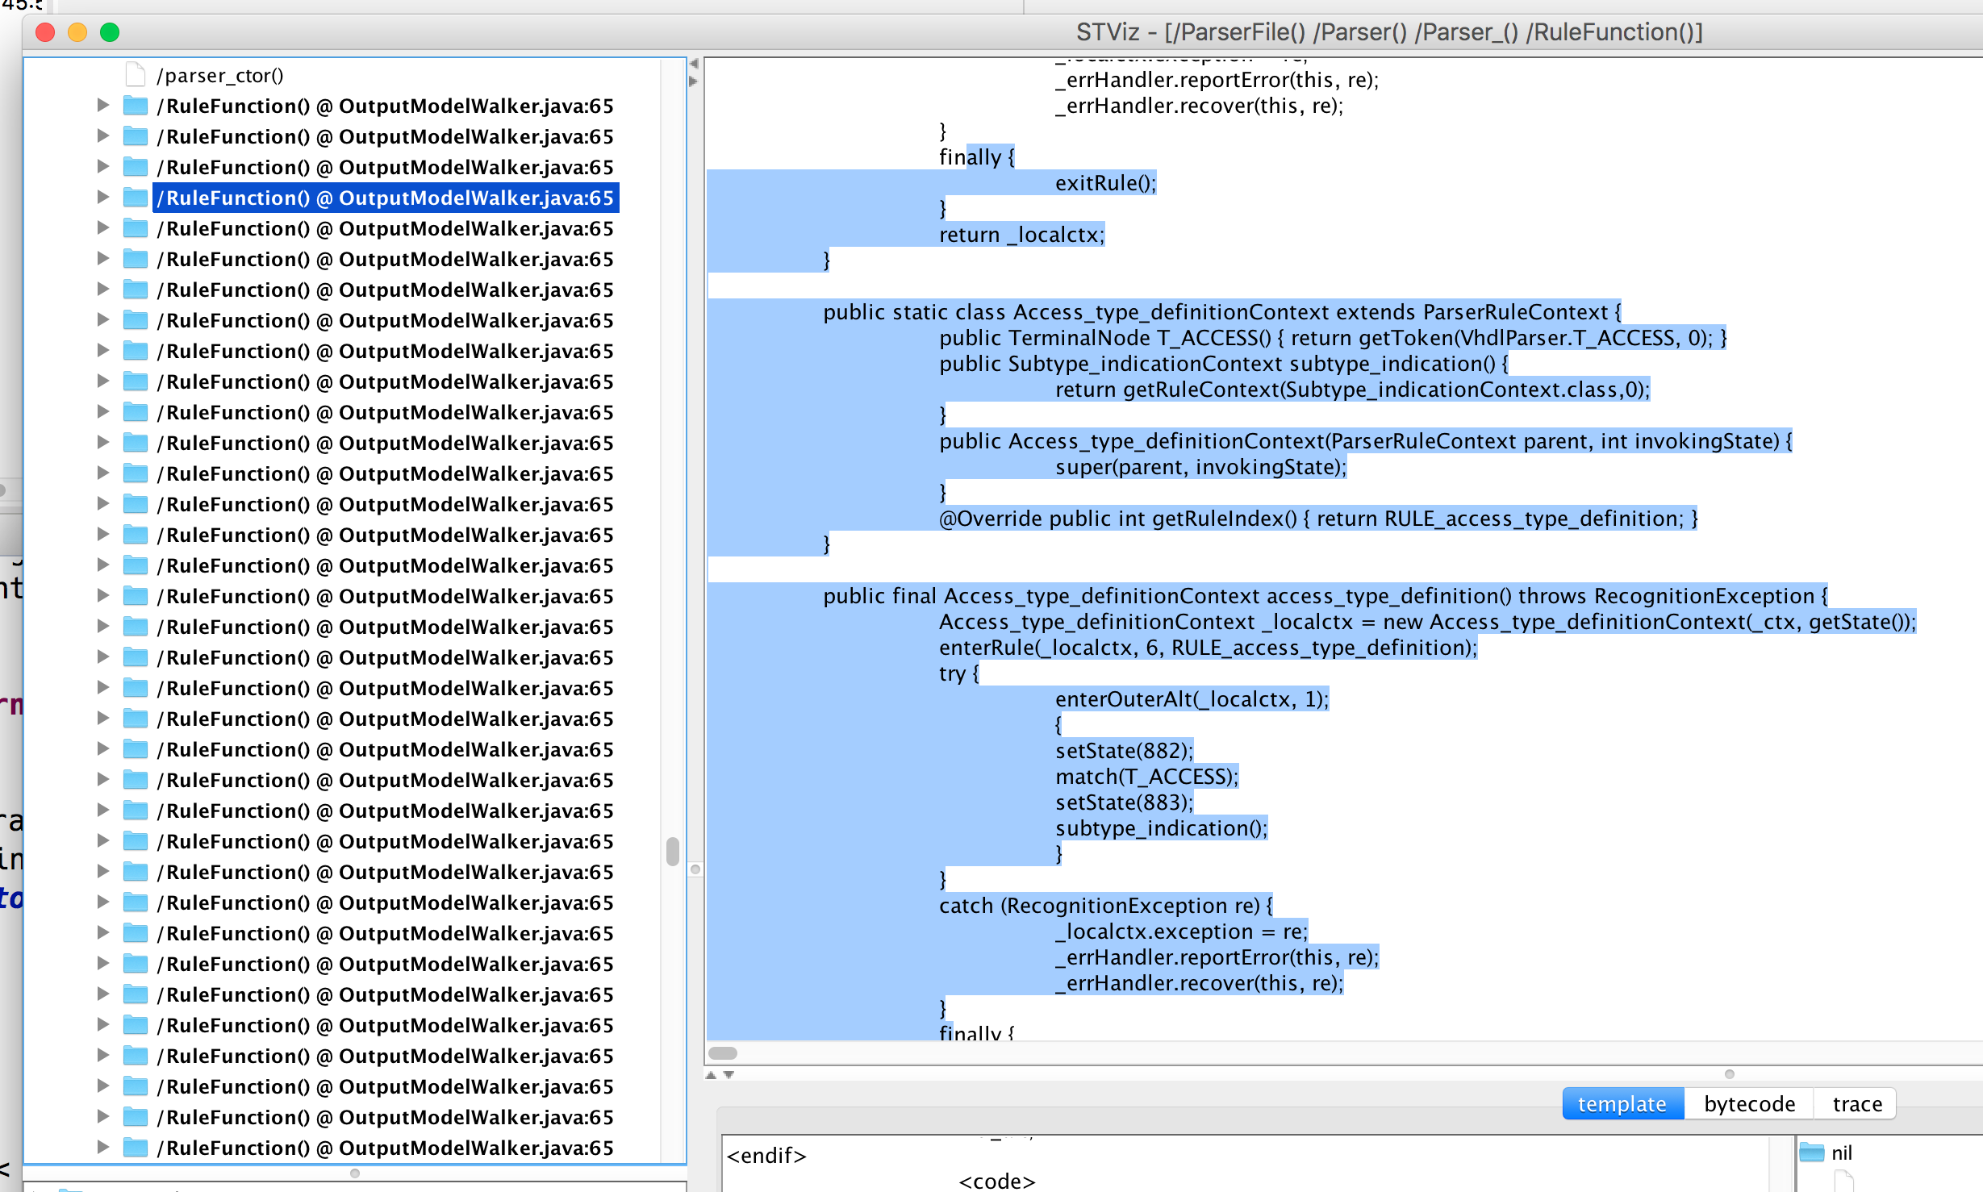This screenshot has height=1192, width=1983.
Task: Click the folder icon of the first RuleFunction entry
Action: click(136, 105)
